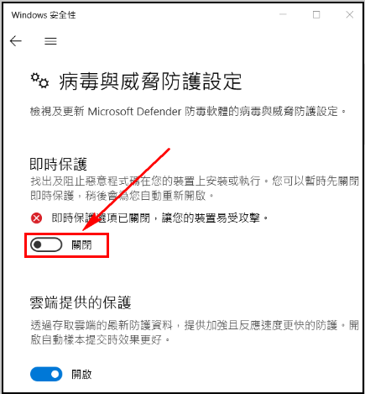
Task: Click the 開啟 label next to the blue toggle
Action: [x=81, y=375]
